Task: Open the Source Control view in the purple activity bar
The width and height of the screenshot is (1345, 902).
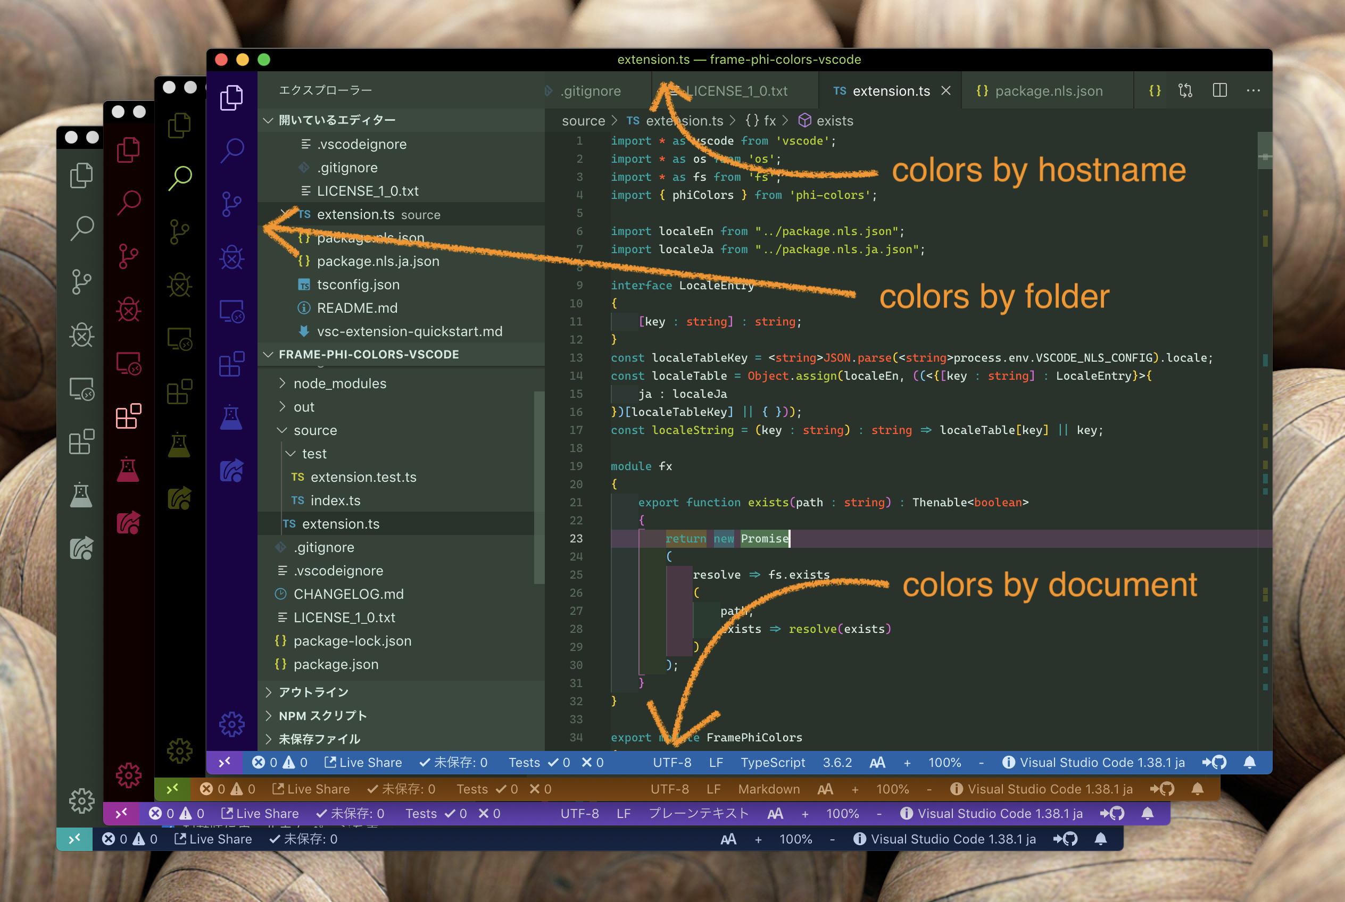Action: pyautogui.click(x=232, y=204)
